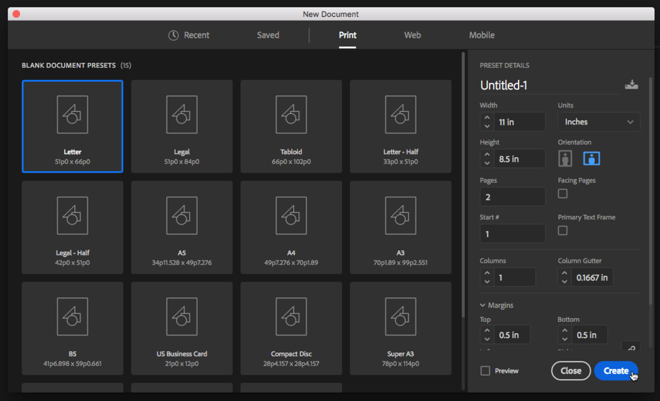This screenshot has width=660, height=401.
Task: Switch to the Web tab
Action: point(412,35)
